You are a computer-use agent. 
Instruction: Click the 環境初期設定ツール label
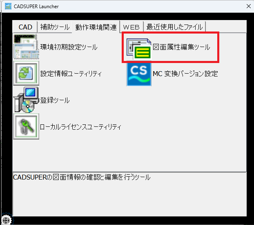pyautogui.click(x=69, y=47)
